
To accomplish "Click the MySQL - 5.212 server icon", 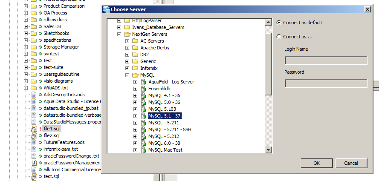I will click(x=144, y=136).
